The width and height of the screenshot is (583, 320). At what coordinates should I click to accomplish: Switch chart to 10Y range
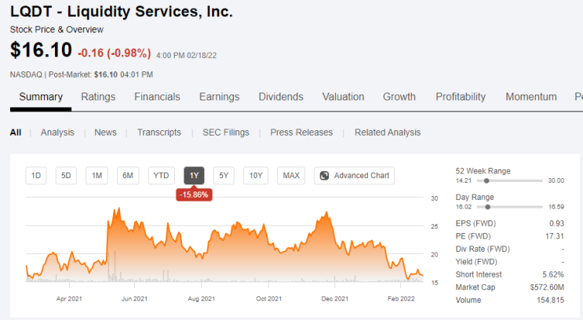point(256,176)
